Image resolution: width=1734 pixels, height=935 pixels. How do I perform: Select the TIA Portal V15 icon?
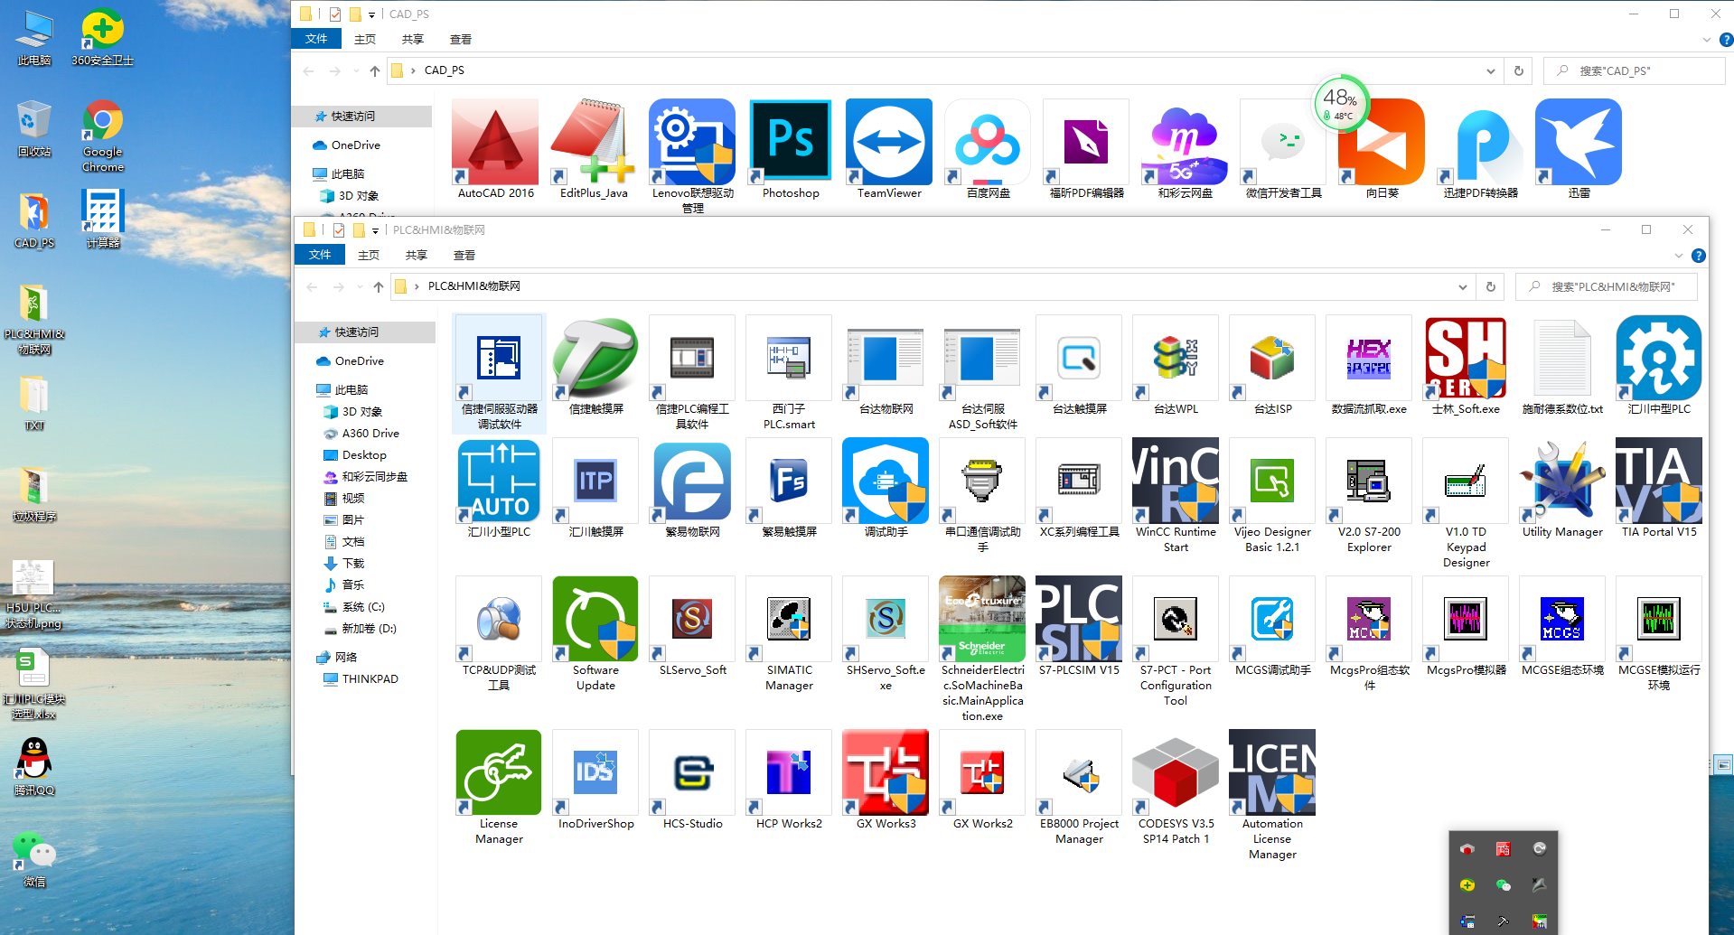point(1658,482)
